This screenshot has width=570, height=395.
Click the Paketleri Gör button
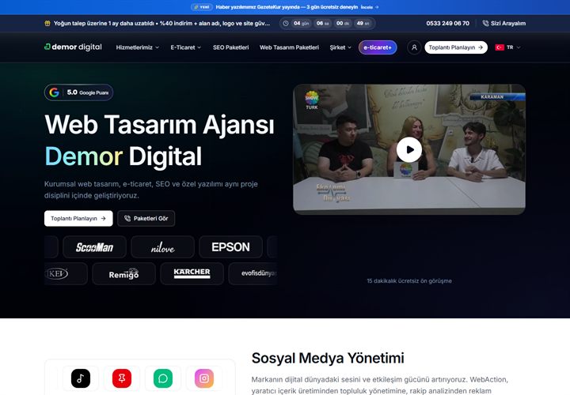click(146, 218)
